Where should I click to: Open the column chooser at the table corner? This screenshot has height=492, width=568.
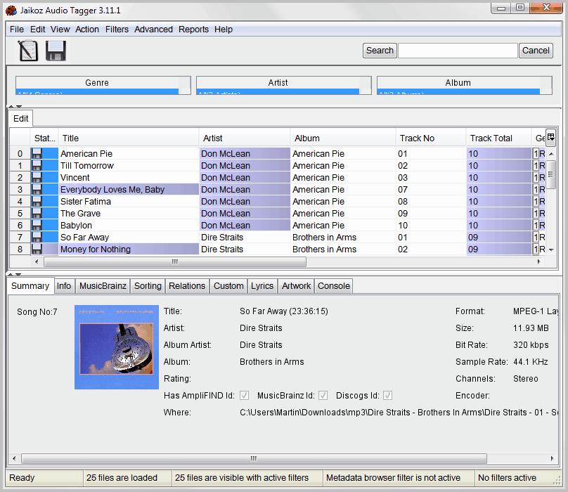pyautogui.click(x=550, y=138)
